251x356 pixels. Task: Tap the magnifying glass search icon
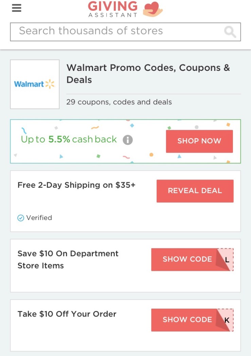[230, 32]
